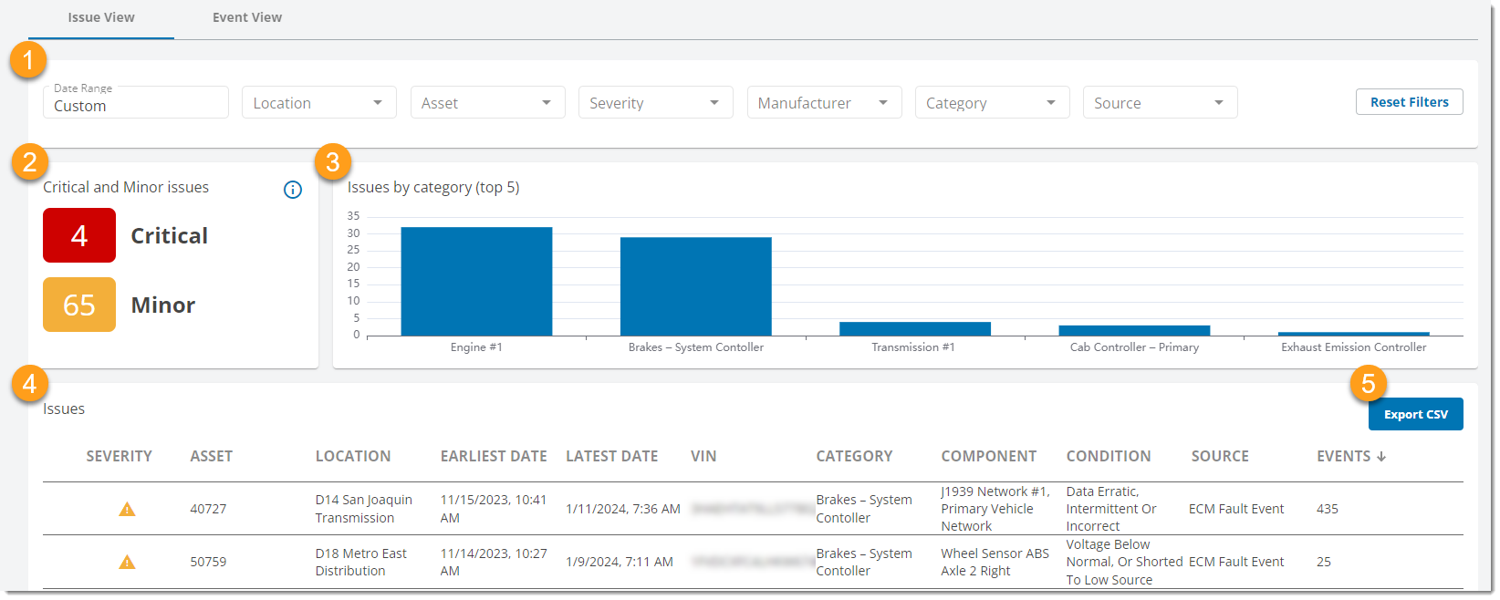This screenshot has width=1500, height=600.
Task: Click the COMPONENT column header
Action: click(x=989, y=456)
